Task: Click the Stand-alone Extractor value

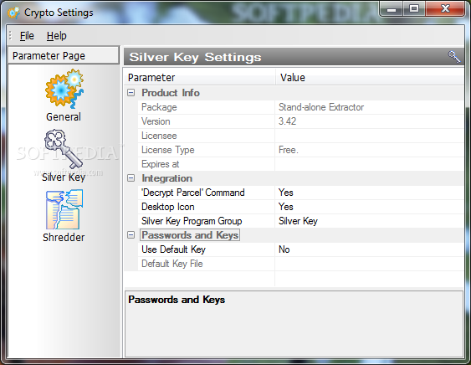Action: [x=321, y=107]
